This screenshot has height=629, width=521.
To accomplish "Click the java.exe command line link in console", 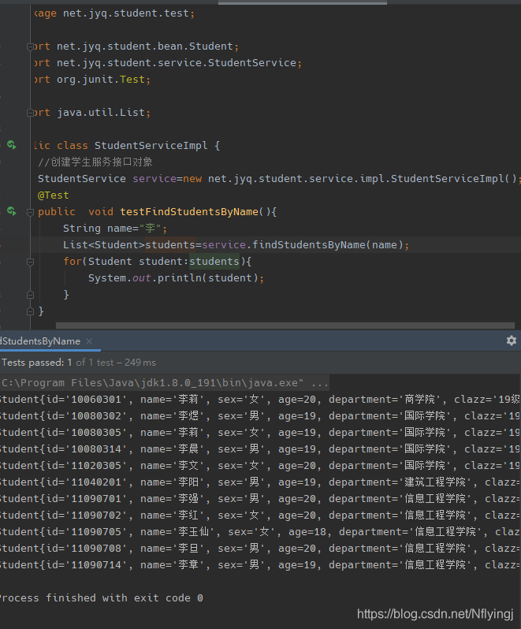I will tap(165, 383).
